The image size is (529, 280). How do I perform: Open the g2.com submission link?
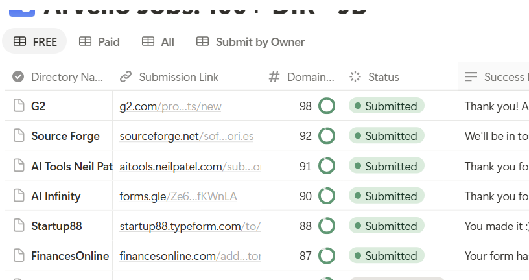(x=170, y=106)
